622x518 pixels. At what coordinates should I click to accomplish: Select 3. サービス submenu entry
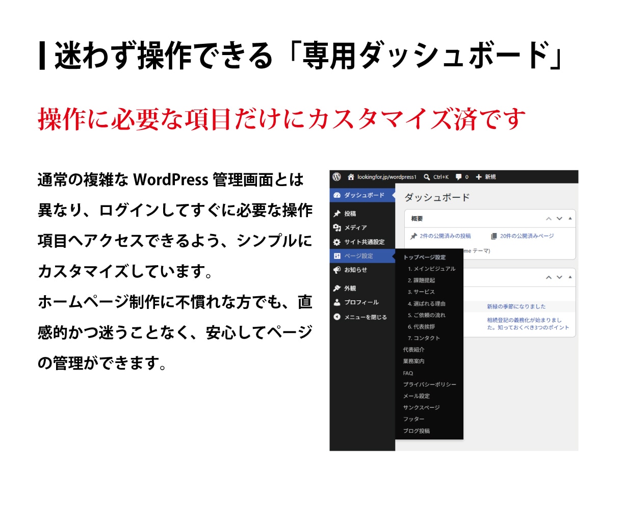[x=421, y=292]
